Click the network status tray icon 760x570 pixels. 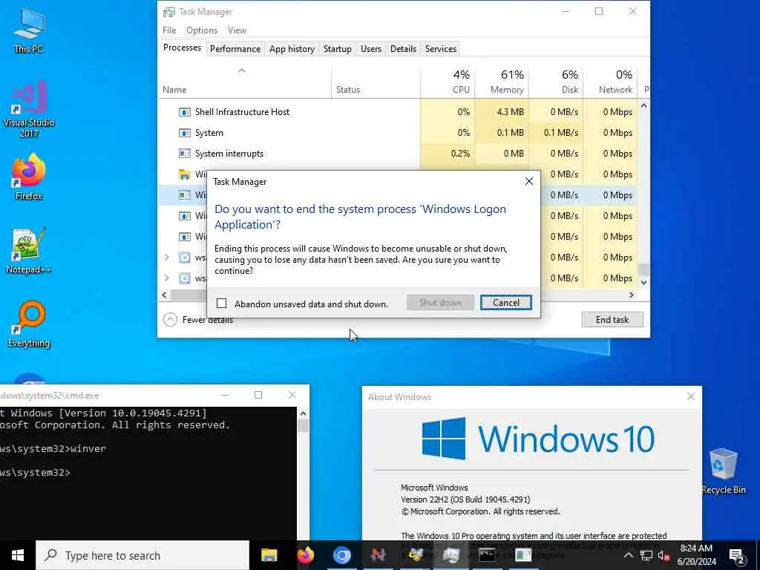[646, 555]
